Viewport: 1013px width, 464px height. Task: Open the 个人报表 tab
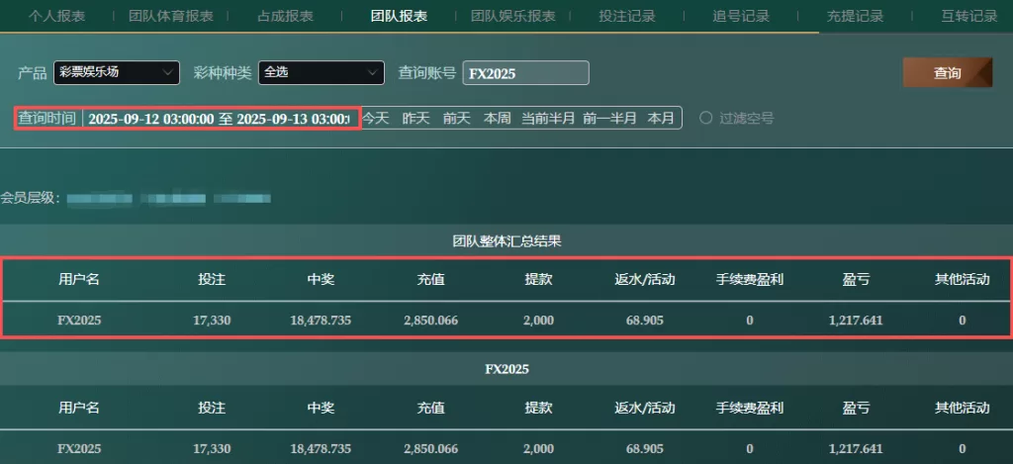pos(56,16)
